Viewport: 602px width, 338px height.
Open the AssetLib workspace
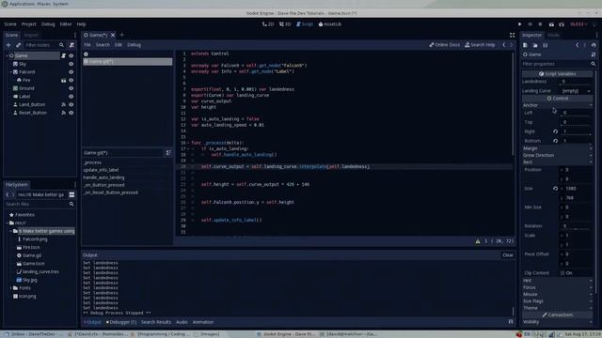330,24
